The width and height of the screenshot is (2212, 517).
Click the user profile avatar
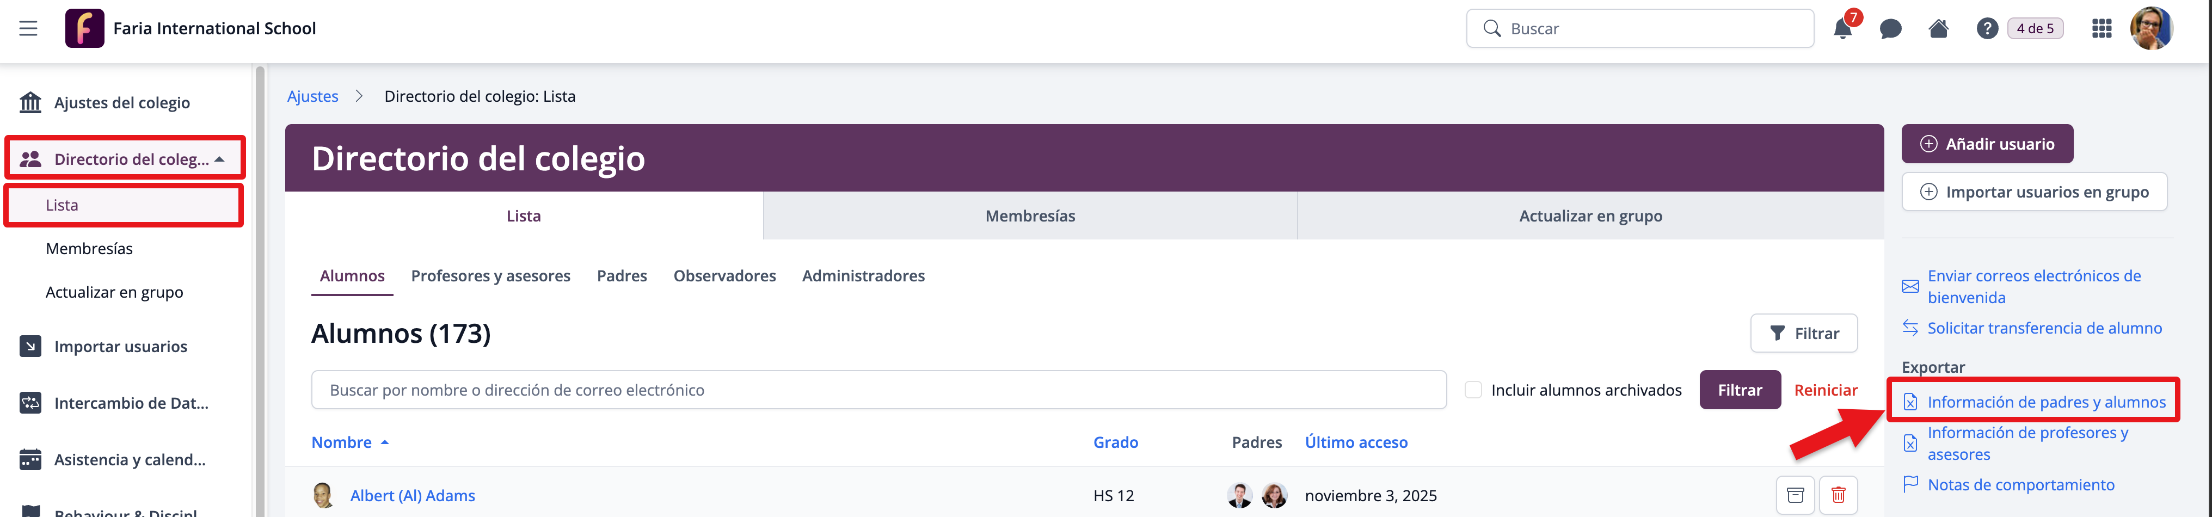[x=2151, y=29]
